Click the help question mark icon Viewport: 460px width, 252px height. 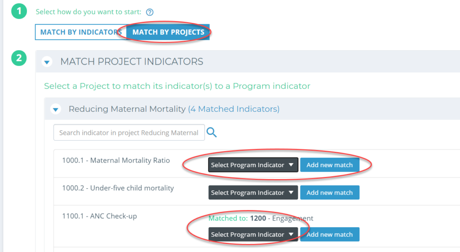click(x=150, y=12)
